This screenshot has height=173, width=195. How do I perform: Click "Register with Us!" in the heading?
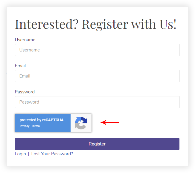(129, 24)
